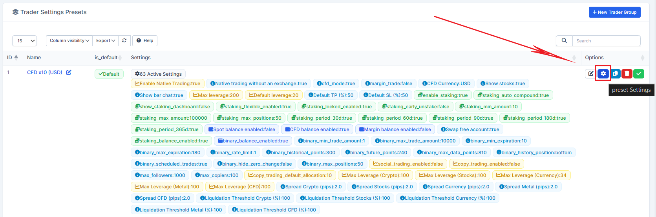Screen dimensions: 656x217
Task: Open the Help button
Action: tap(145, 40)
